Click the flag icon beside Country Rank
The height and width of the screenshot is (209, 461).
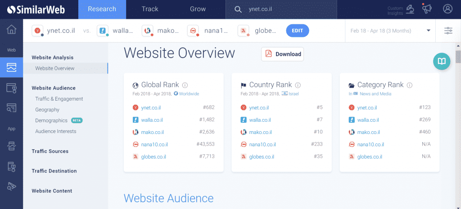click(x=244, y=85)
